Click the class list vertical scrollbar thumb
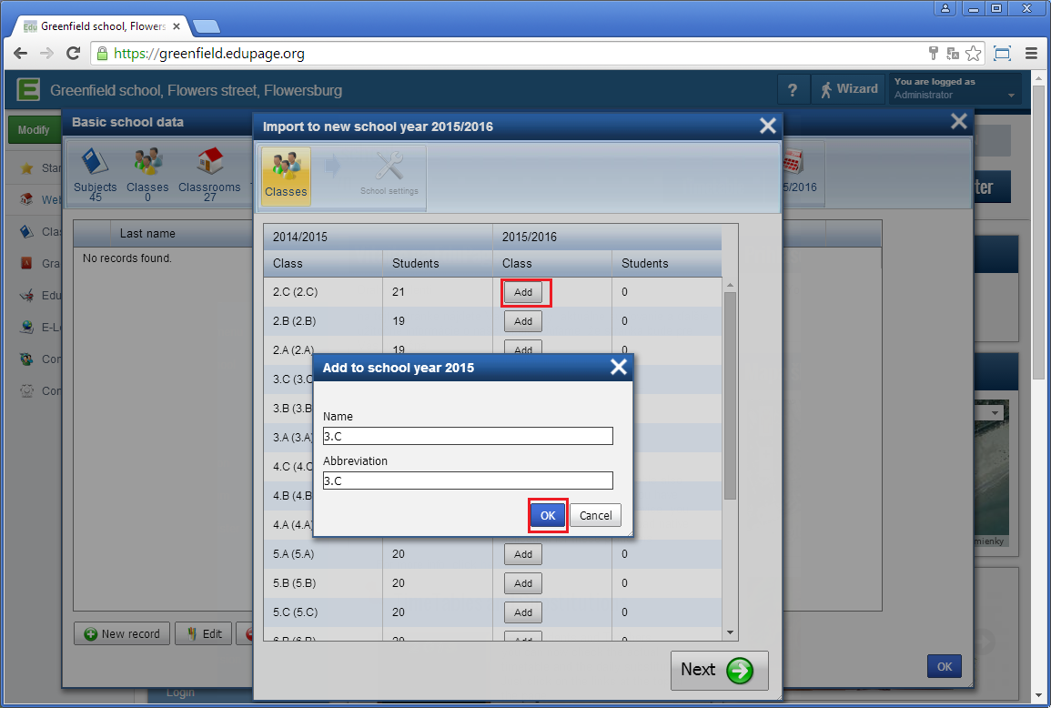Image resolution: width=1051 pixels, height=708 pixels. click(x=730, y=396)
